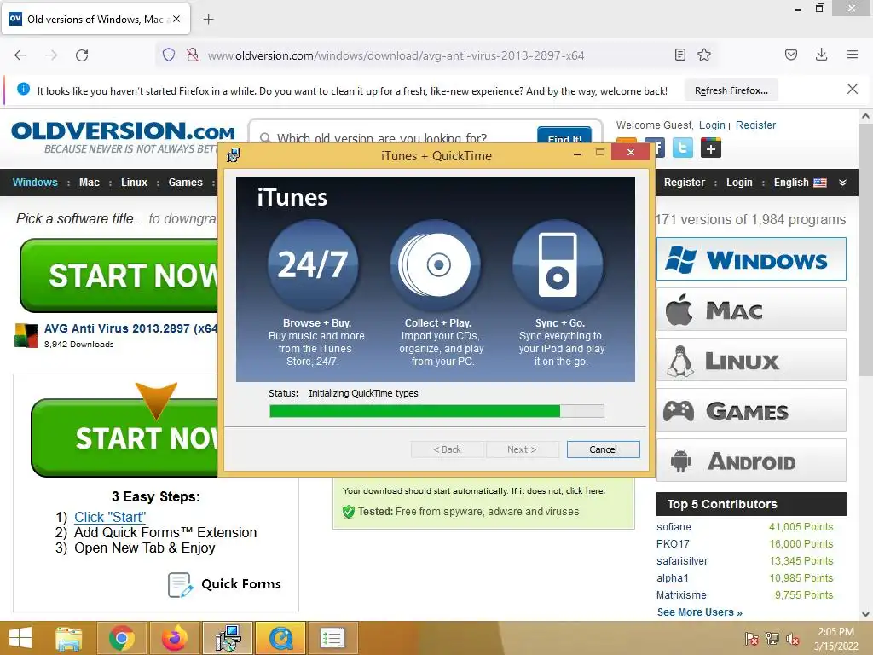Open the tracking protection shield icon

(x=169, y=55)
